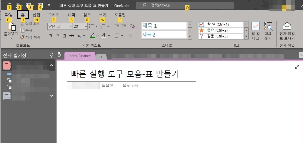Expand the Tags gallery more arrow
303x143 pixels.
point(246,36)
